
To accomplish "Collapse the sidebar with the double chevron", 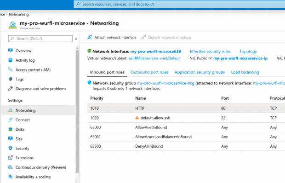I will (76, 39).
